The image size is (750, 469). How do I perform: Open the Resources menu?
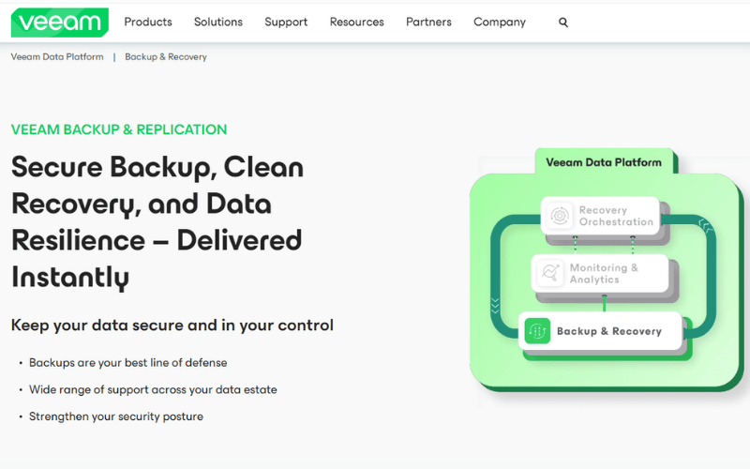click(357, 22)
